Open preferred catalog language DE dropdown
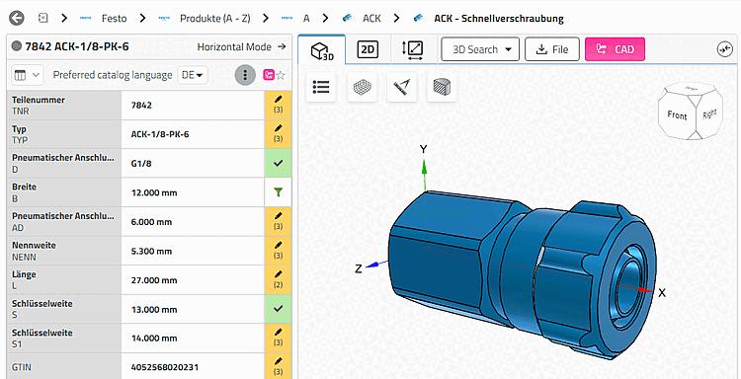This screenshot has height=379, width=741. pyautogui.click(x=193, y=75)
